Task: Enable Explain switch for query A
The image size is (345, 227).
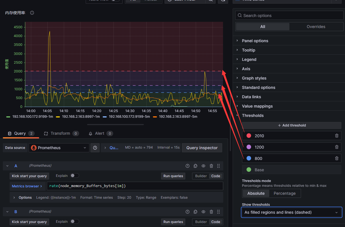Action: [75, 175]
